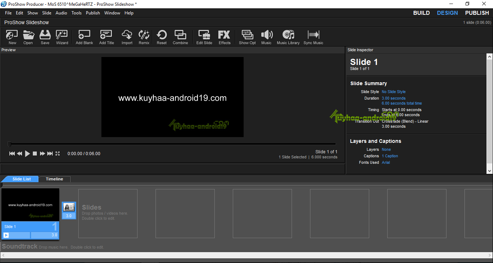This screenshot has height=263, width=493.
Task: Click the No Slide Style link
Action: pos(394,92)
